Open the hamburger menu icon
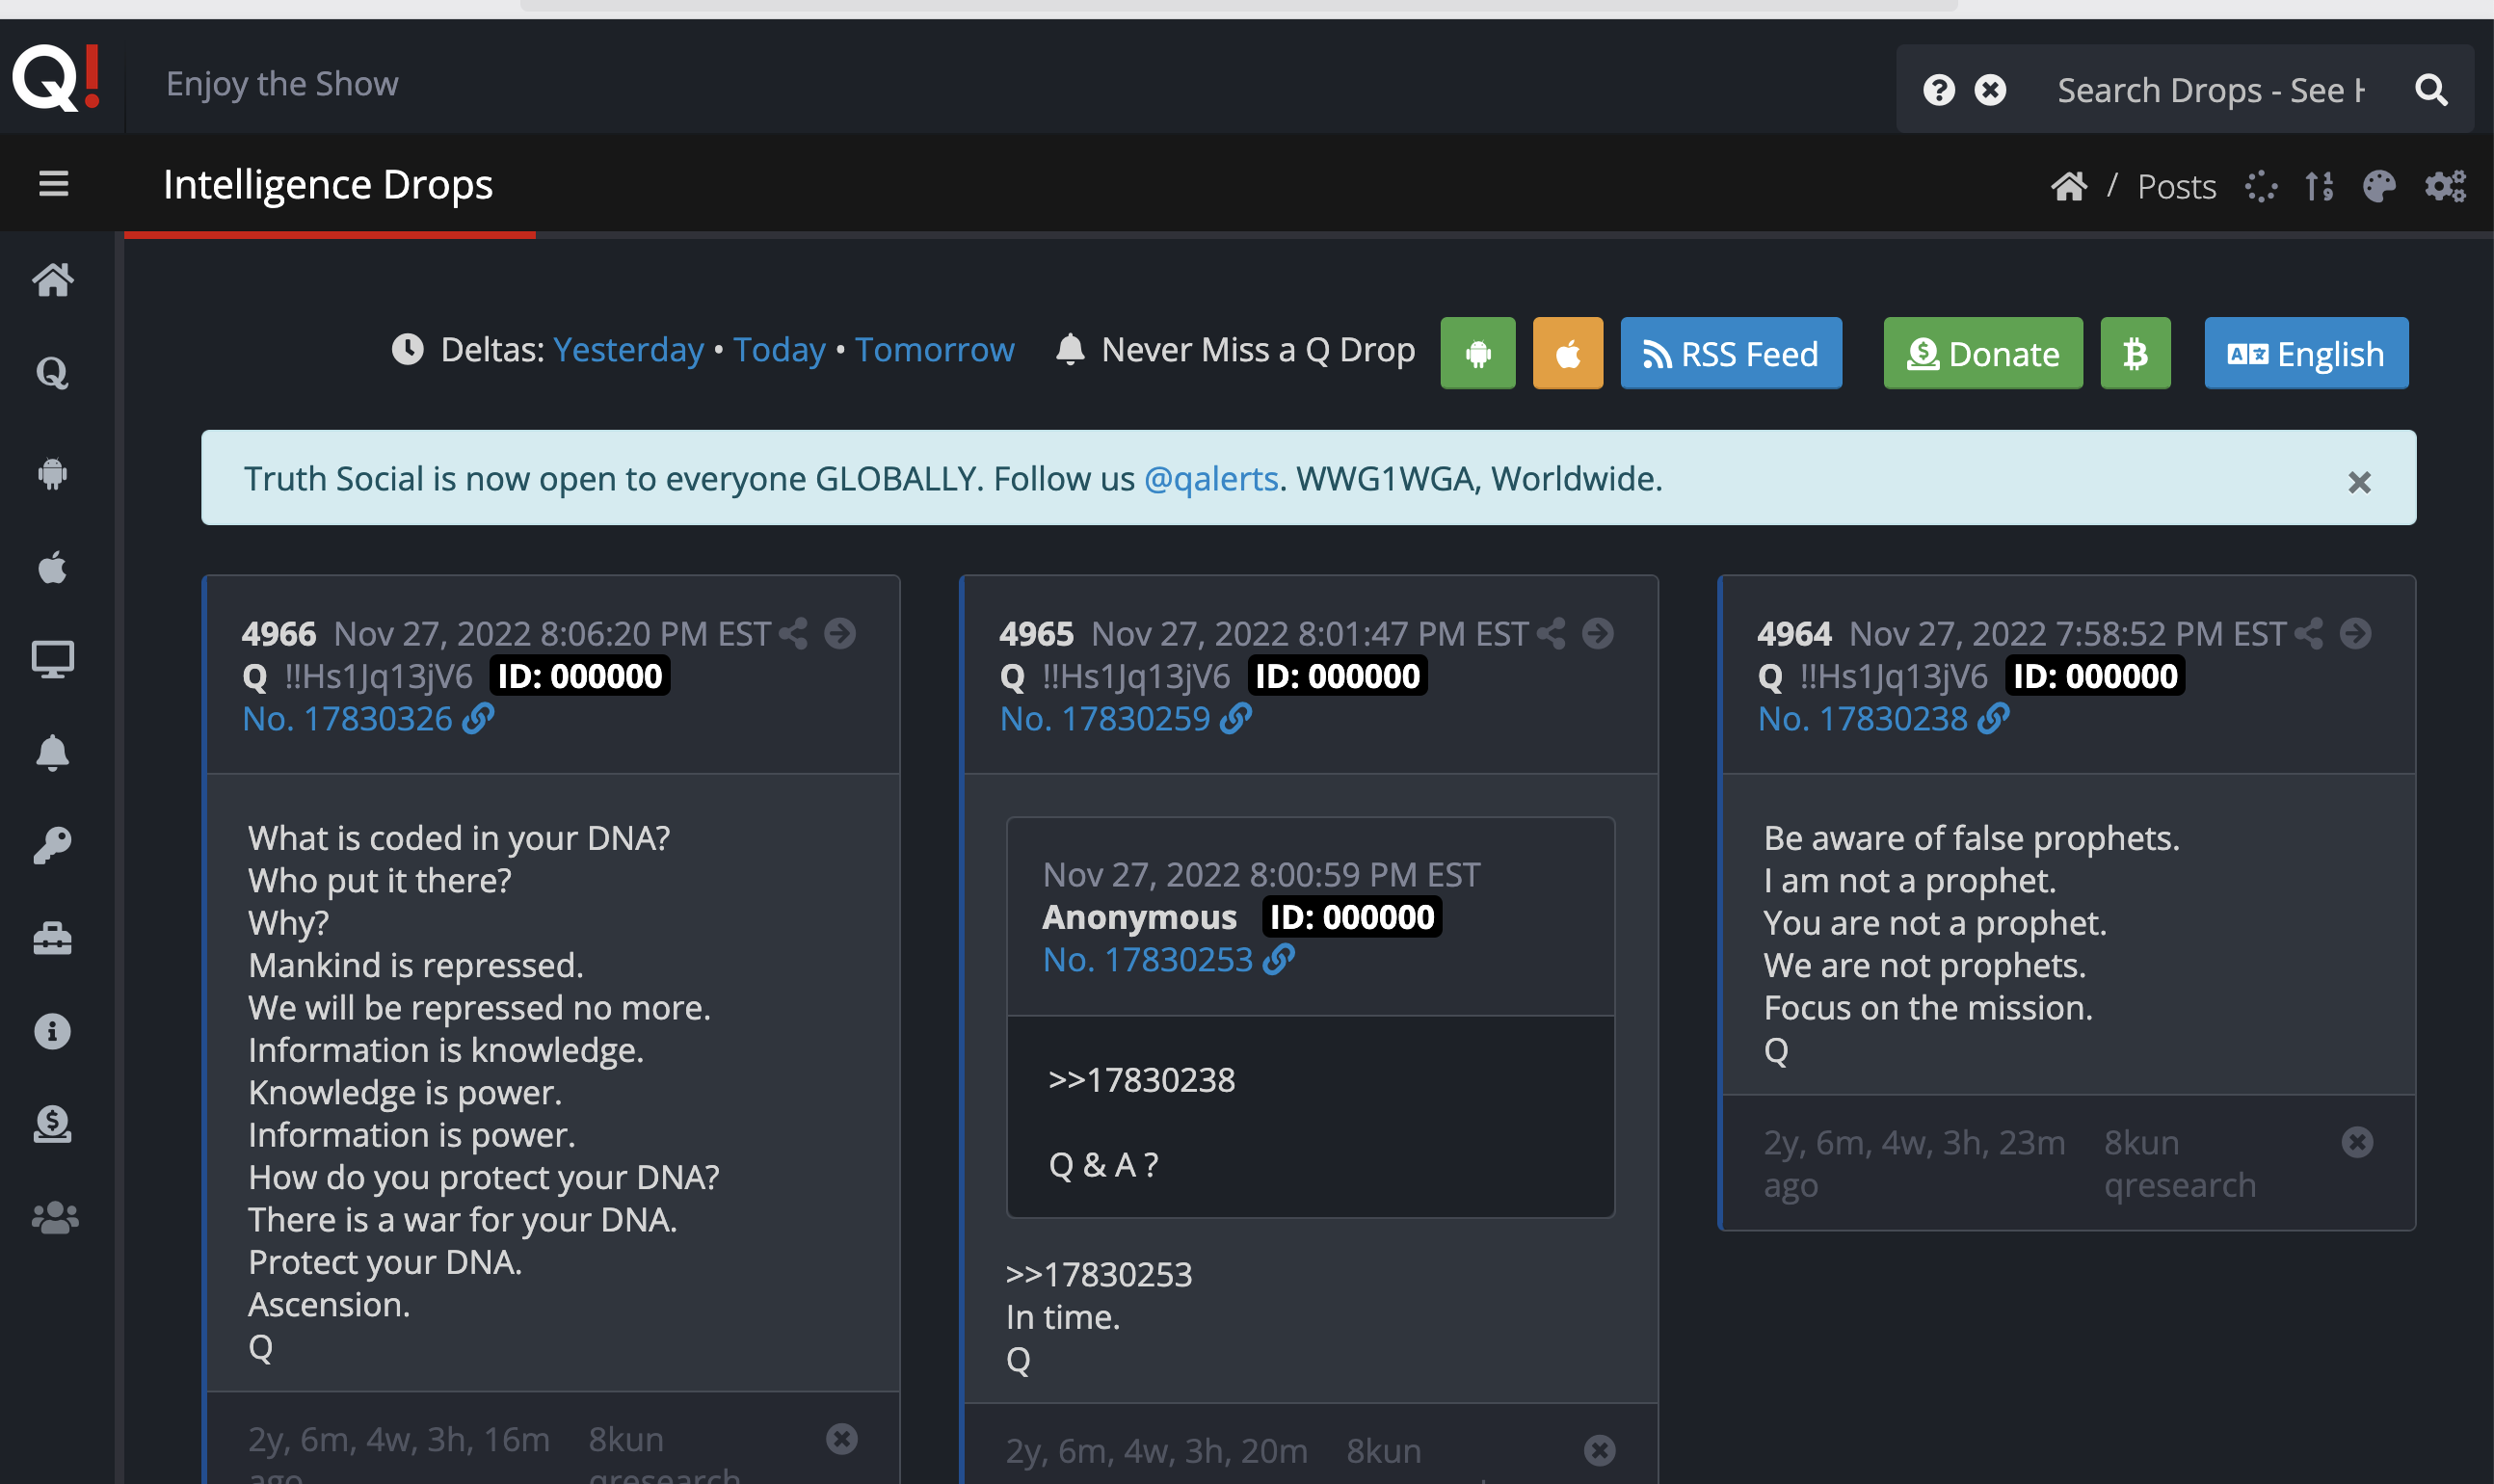This screenshot has height=1484, width=2494. point(54,184)
